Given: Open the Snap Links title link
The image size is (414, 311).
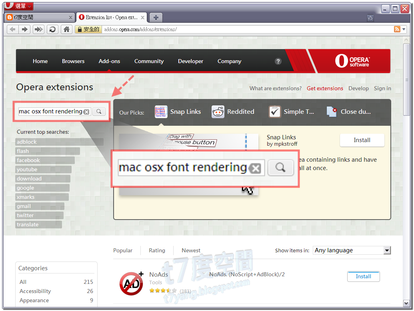Looking at the screenshot, I should (x=281, y=137).
